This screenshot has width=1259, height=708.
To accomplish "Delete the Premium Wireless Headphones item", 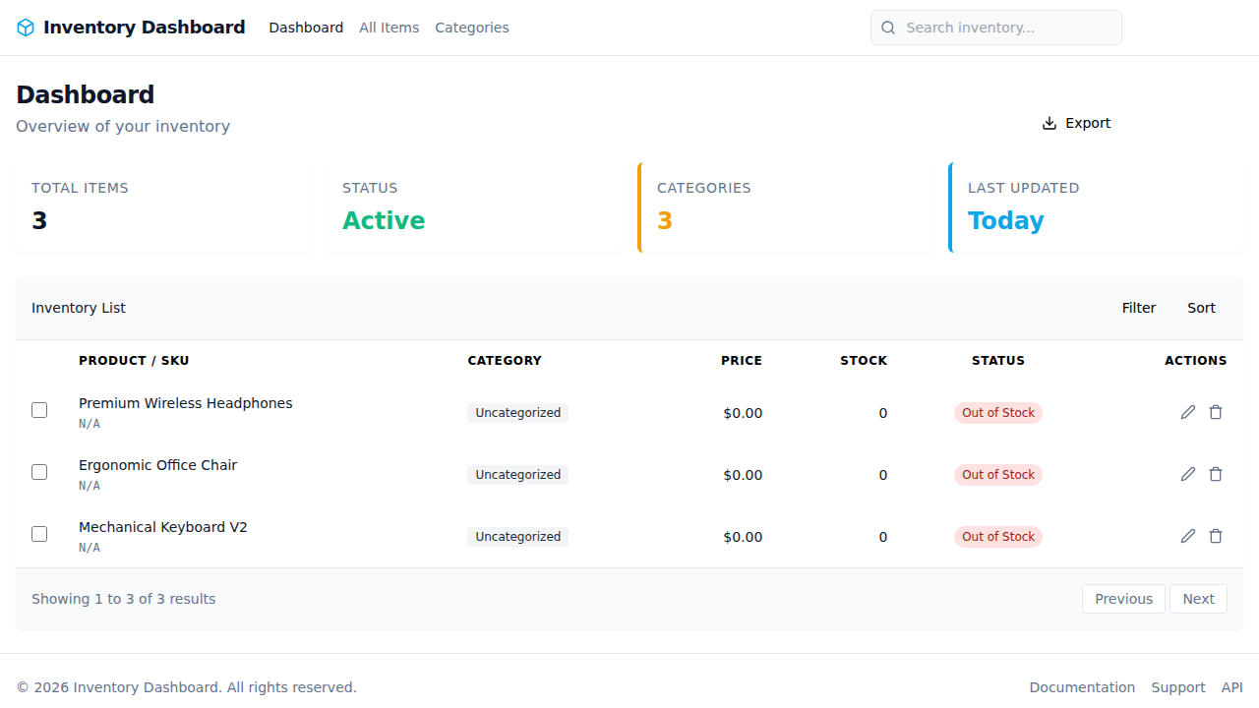I will point(1216,412).
